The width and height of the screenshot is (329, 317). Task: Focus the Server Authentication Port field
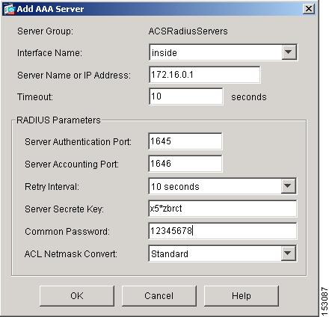pos(185,141)
